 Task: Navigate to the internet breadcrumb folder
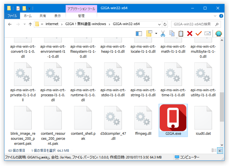point(52,24)
